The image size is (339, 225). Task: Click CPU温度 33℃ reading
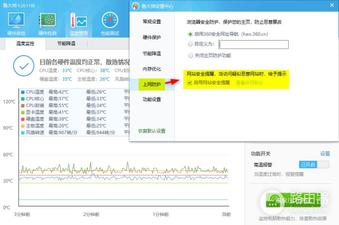[x=67, y=70]
